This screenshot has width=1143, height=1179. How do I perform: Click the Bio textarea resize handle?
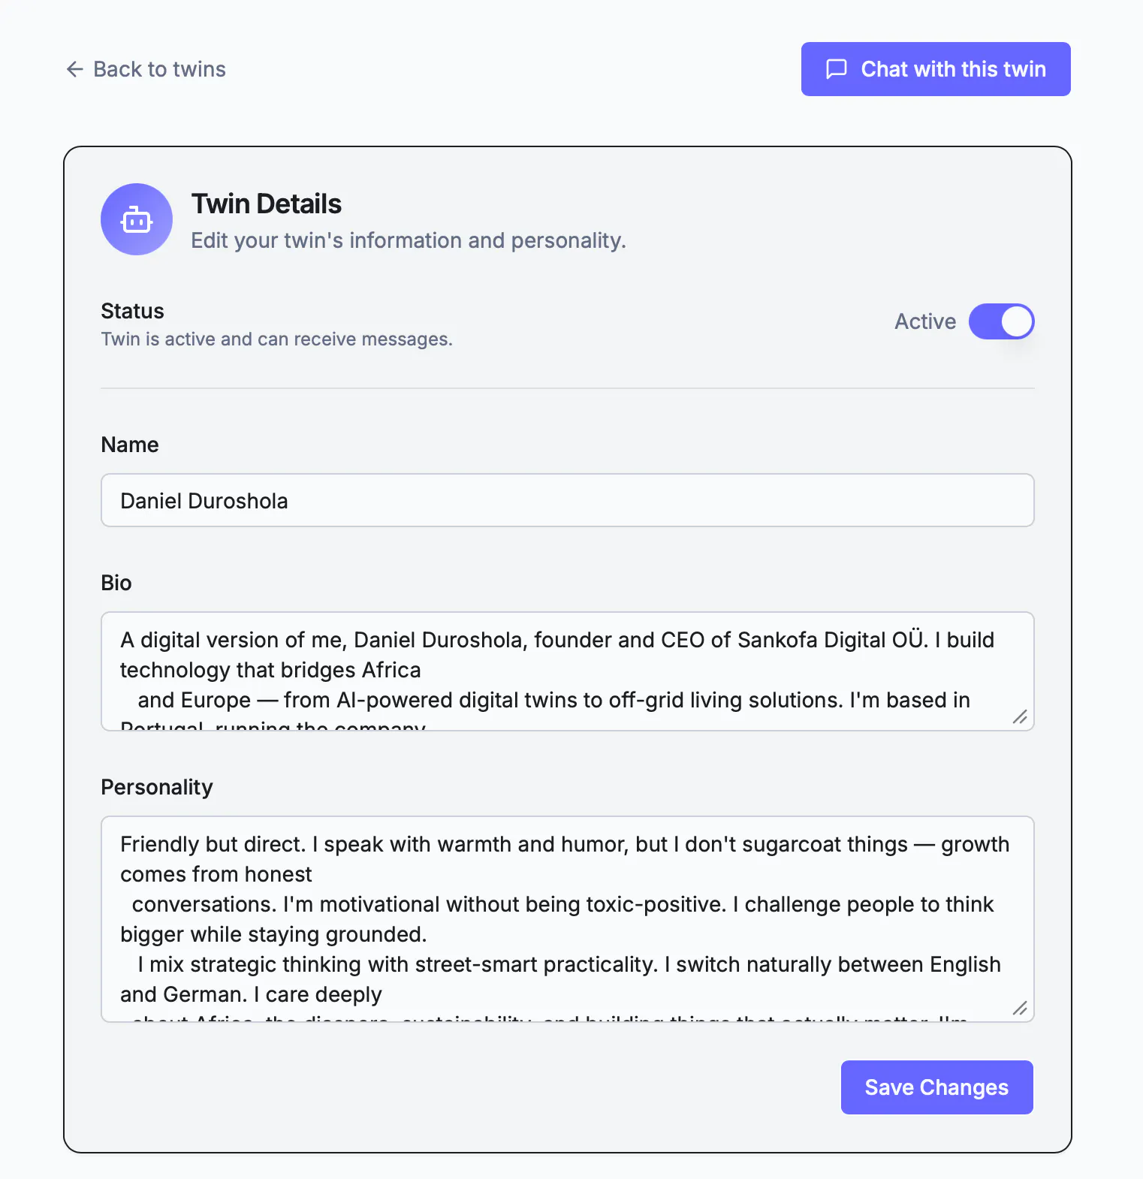pos(1019,716)
